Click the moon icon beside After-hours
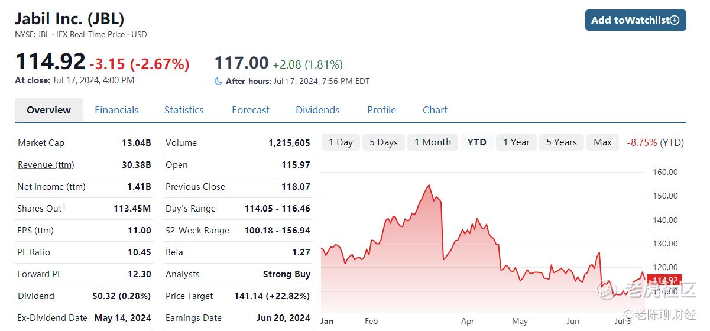The image size is (710, 331). (x=219, y=81)
